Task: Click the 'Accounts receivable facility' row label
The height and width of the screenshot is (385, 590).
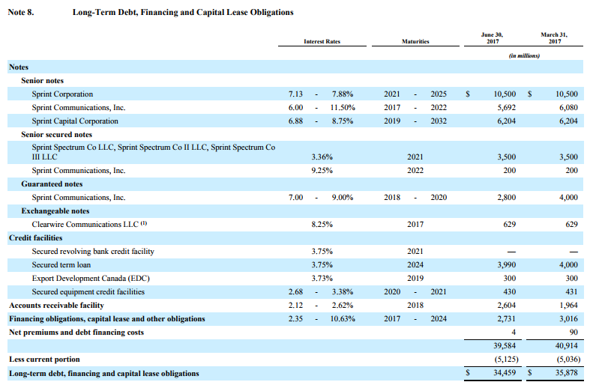Action: [56, 306]
